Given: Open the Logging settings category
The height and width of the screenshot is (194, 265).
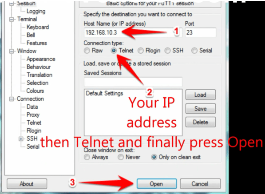Looking at the screenshot, I should 36,12.
